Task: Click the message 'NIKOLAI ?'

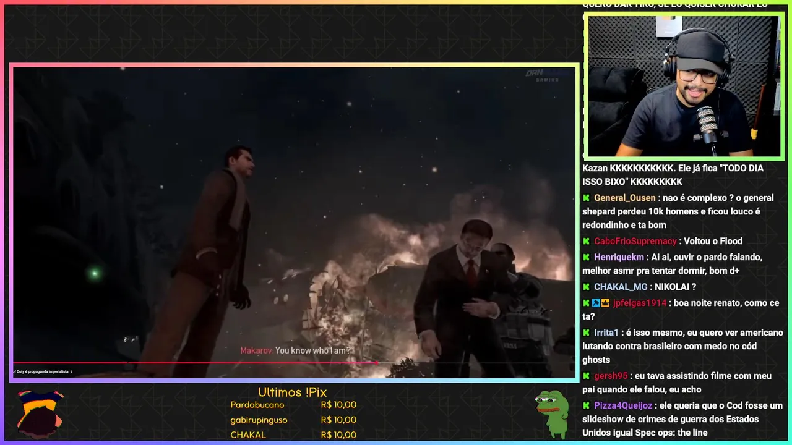Action: [676, 287]
